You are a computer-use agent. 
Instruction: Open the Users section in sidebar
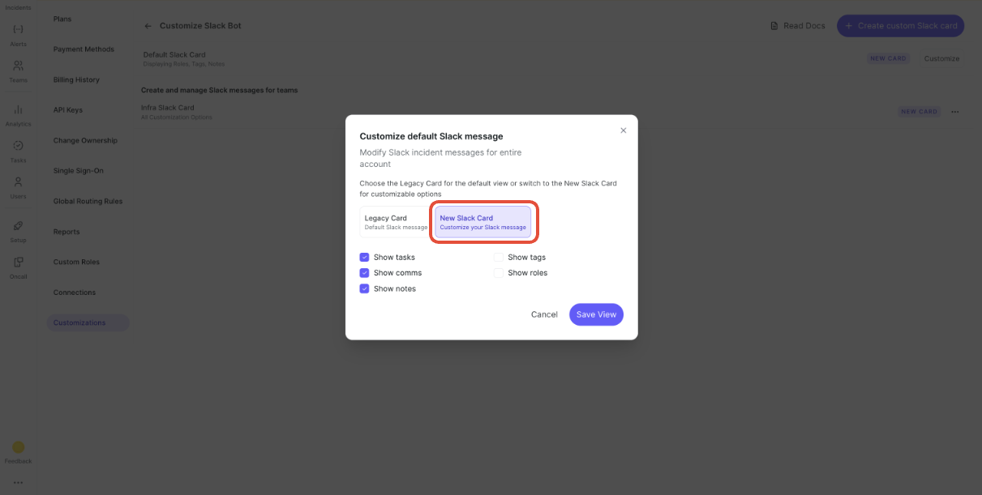point(18,187)
